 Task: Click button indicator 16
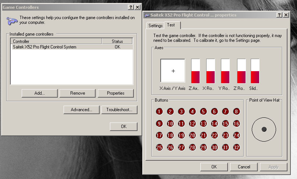pos(236,124)
